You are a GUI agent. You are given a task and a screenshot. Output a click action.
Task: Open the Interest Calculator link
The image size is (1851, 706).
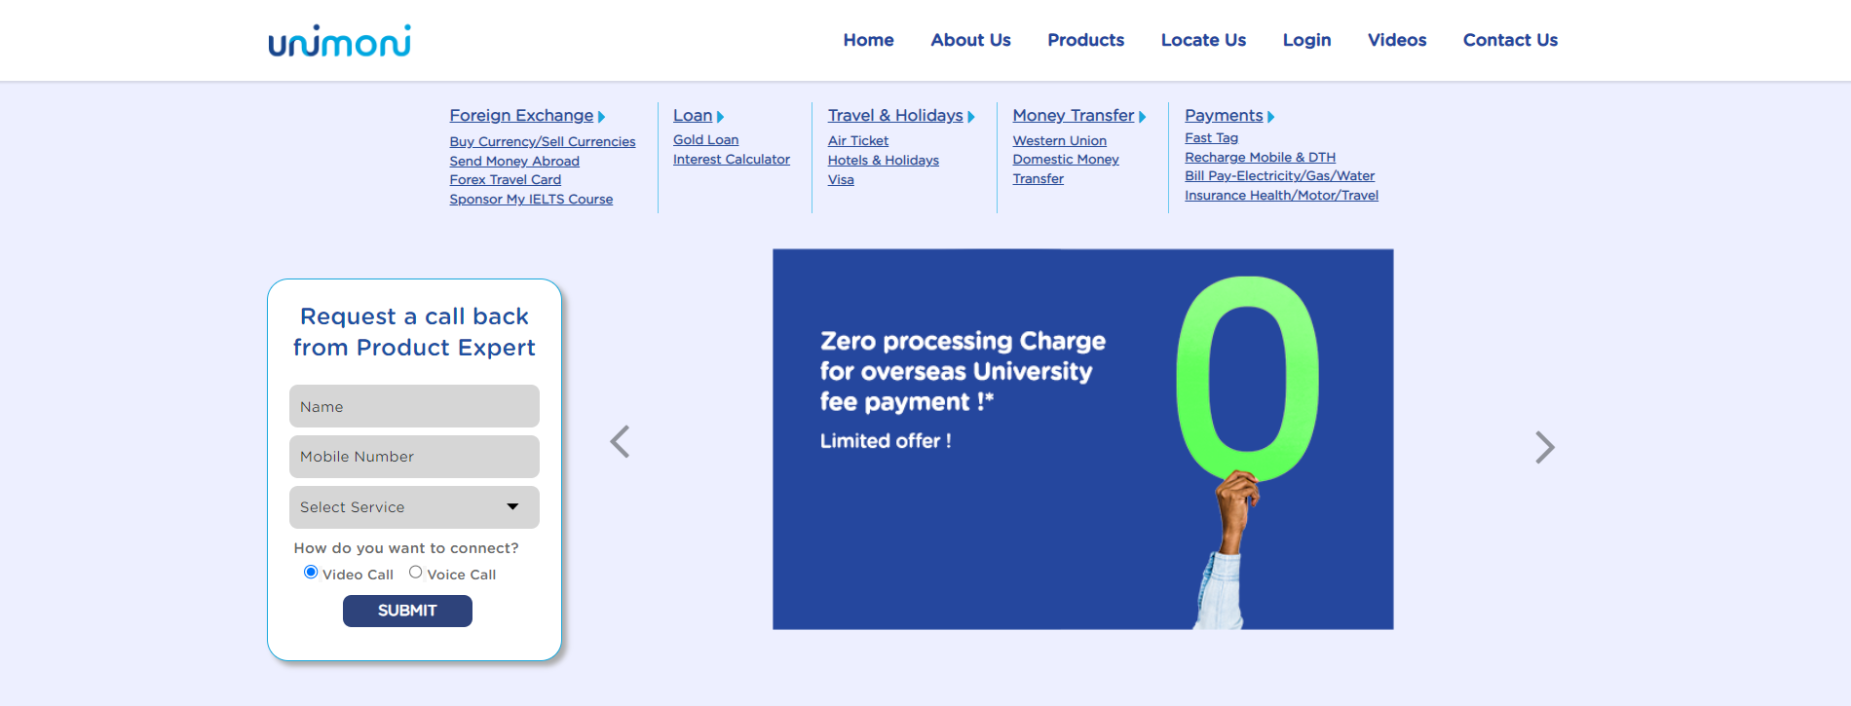coord(732,160)
